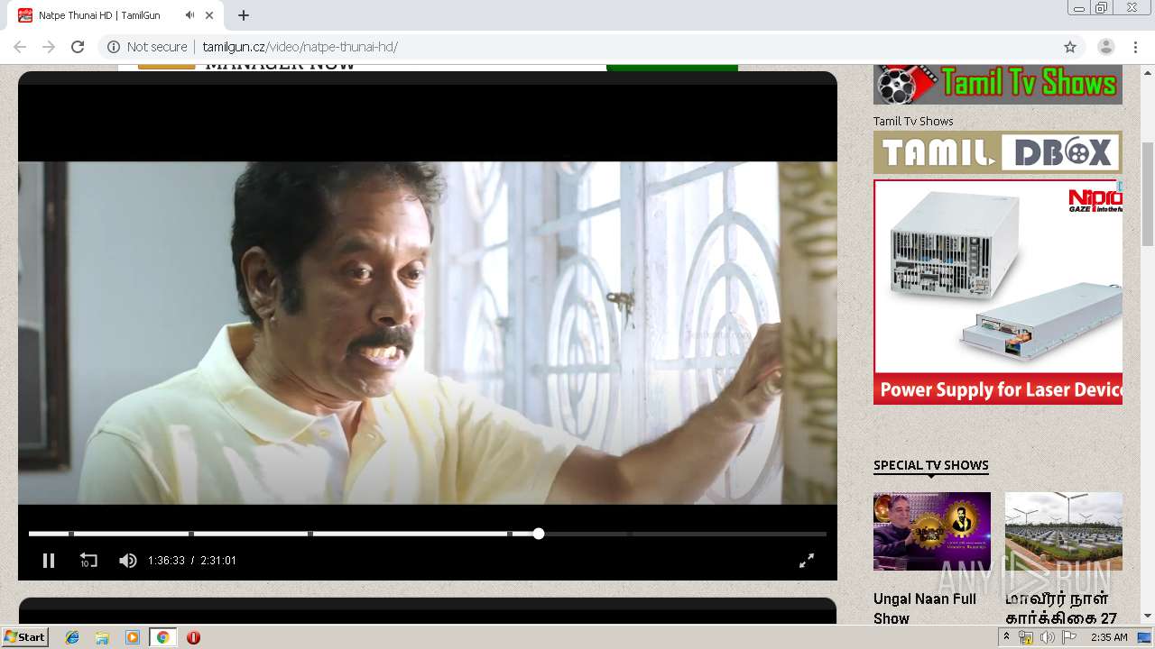Pause the video playback
Viewport: 1155px width, 649px height.
point(49,561)
